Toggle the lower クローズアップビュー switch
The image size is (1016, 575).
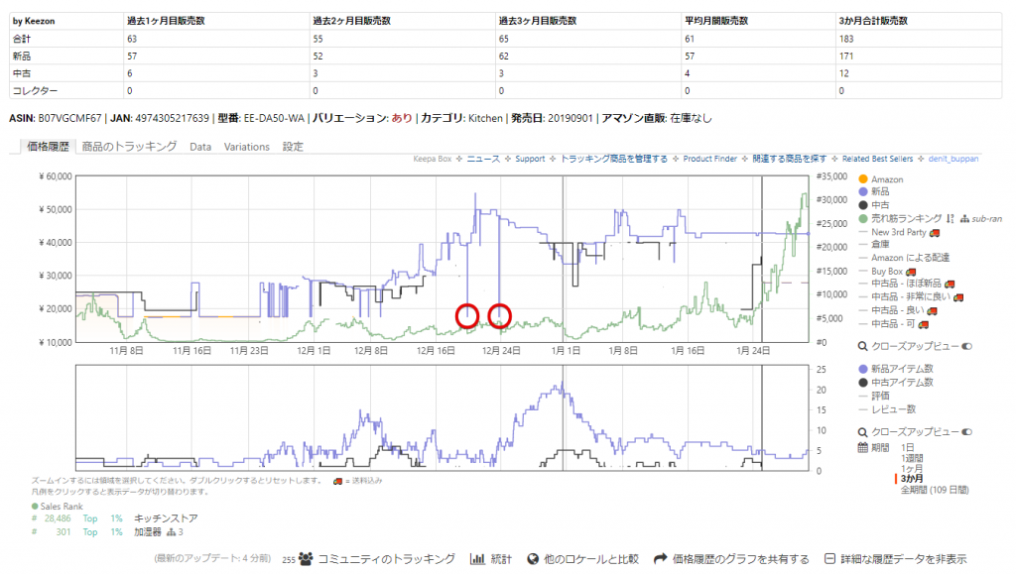pos(967,433)
